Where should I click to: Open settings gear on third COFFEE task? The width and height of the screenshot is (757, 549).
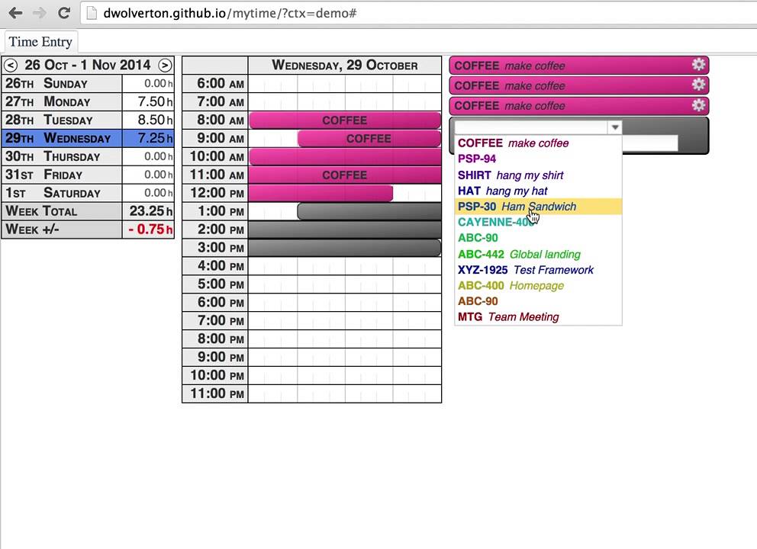point(698,104)
